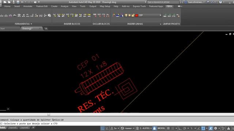Toggle the blue lock icon in the status bar
Viewport: 234px width, 131px height.
coord(154,128)
